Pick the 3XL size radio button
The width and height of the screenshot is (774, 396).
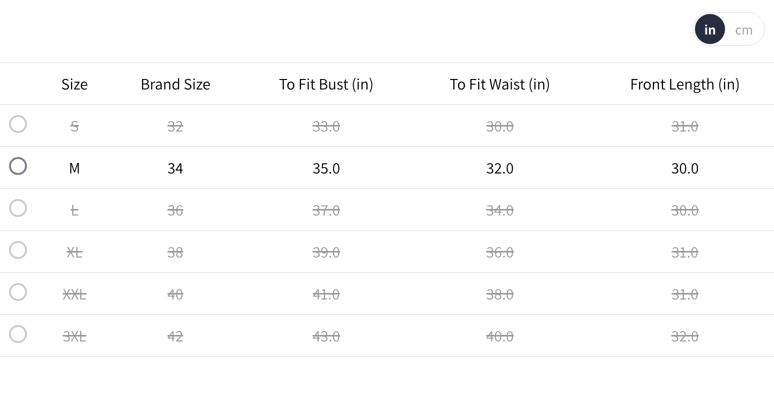tap(18, 334)
